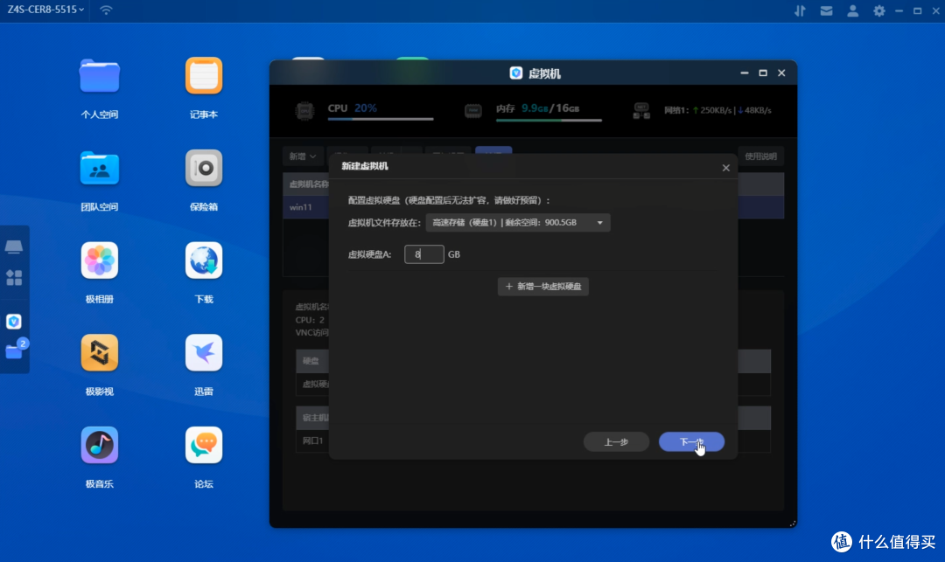This screenshot has height=562, width=945.
Task: Select the win11 virtual machine row
Action: [534, 207]
